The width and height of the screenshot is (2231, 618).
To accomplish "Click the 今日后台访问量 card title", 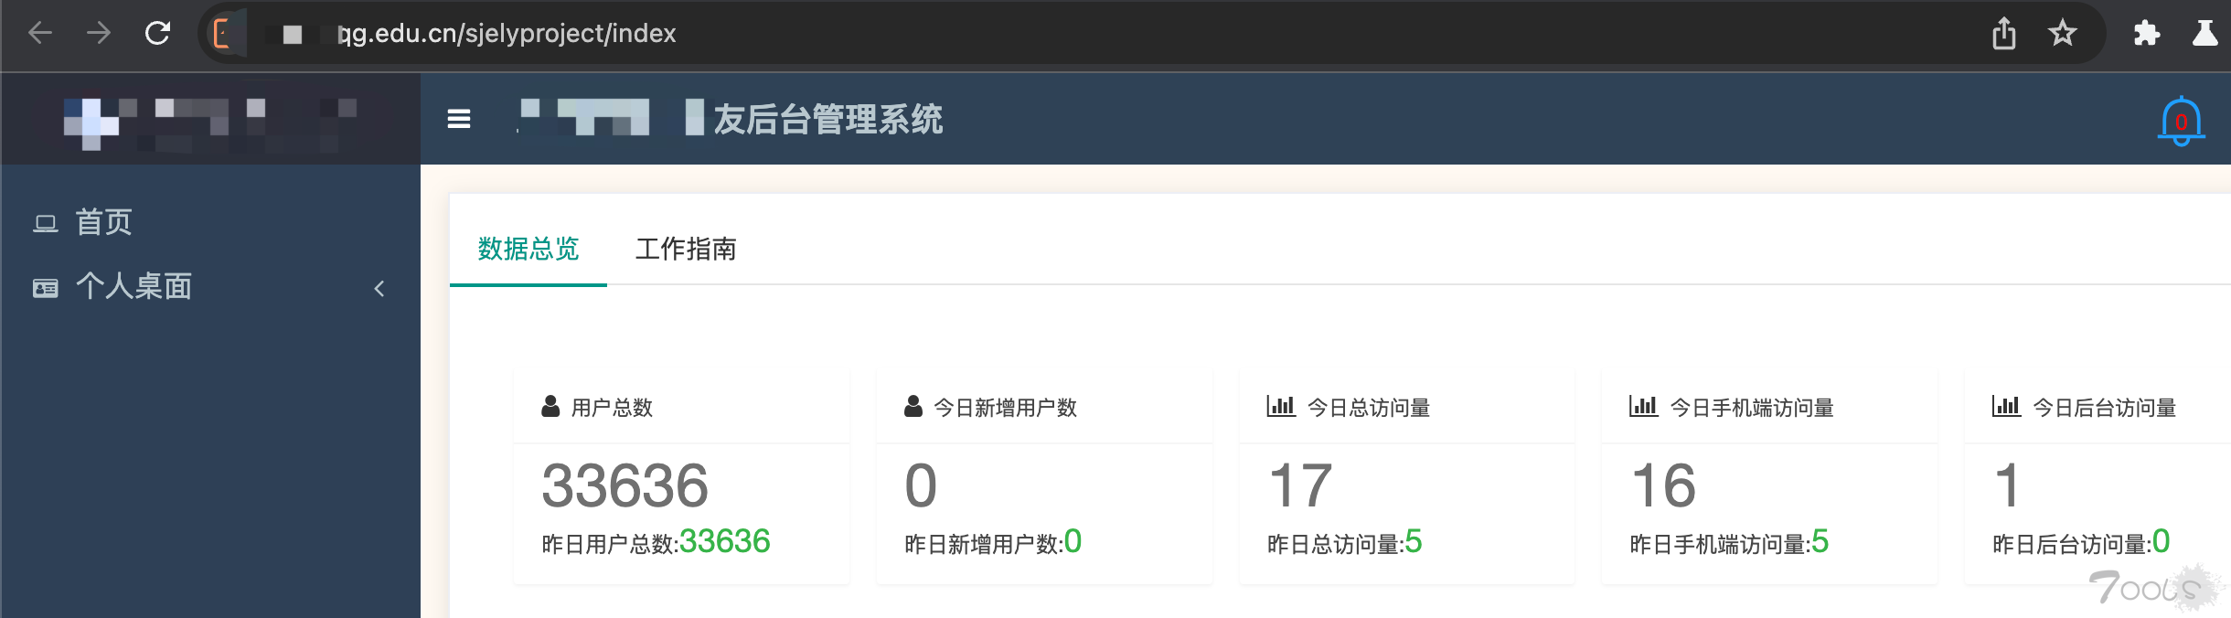I will 2105,408.
